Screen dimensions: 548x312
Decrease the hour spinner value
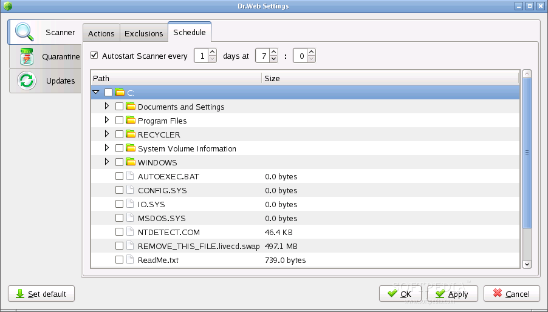pyautogui.click(x=274, y=59)
